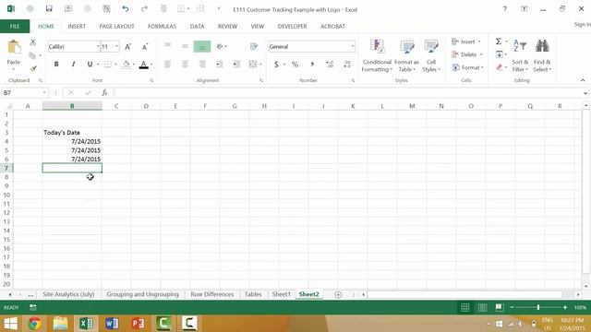Click the fill color bucket icon

[127, 65]
